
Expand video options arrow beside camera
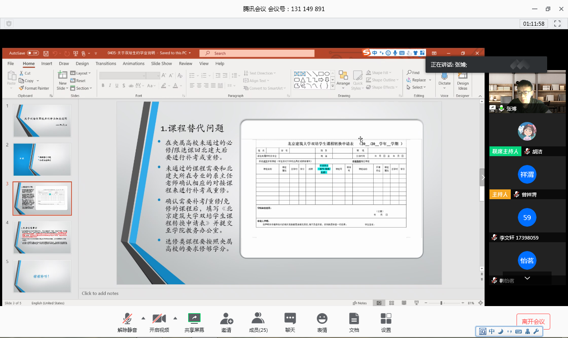click(x=175, y=318)
